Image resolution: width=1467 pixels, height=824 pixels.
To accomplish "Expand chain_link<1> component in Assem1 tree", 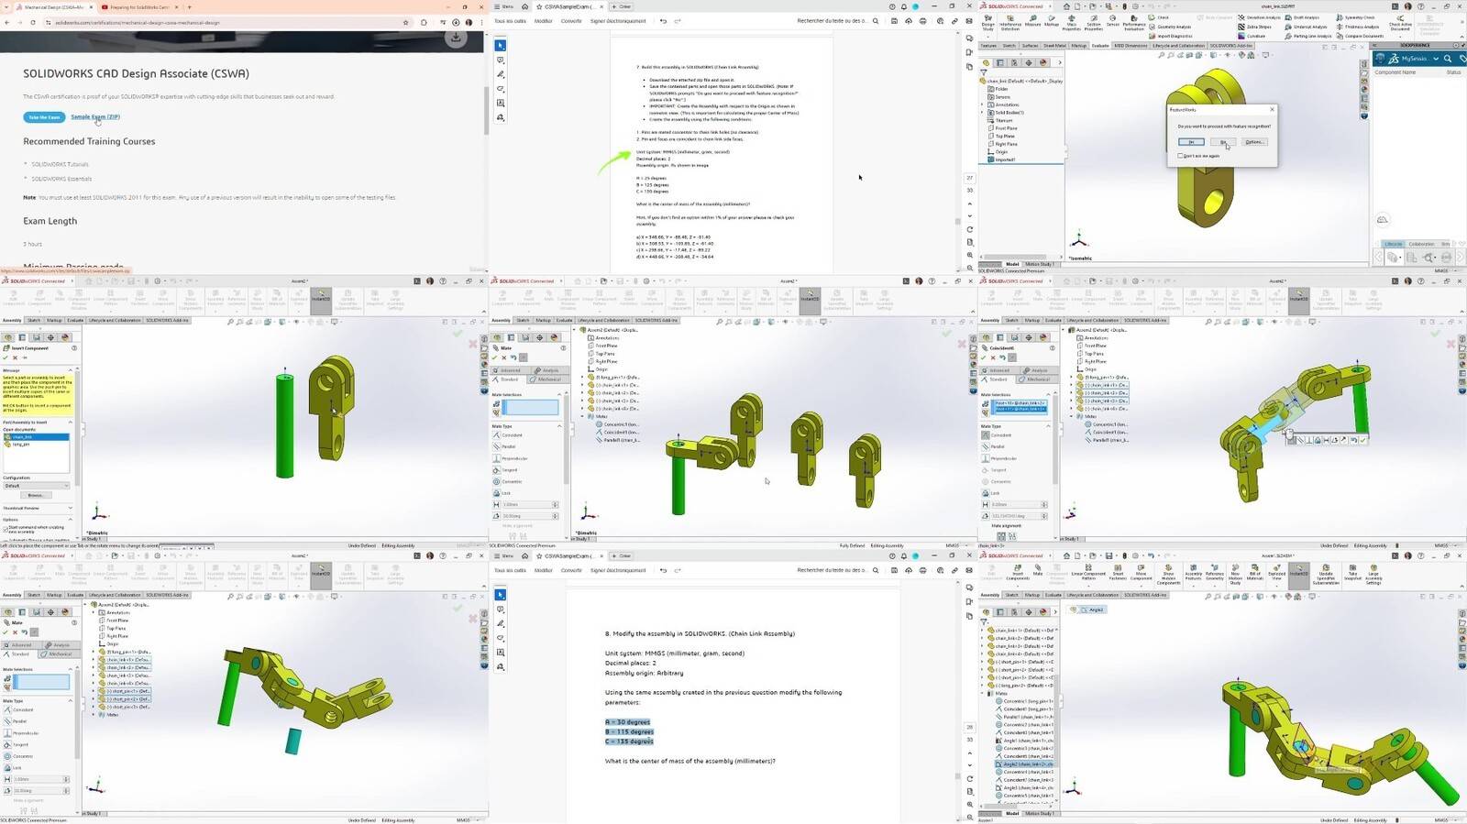I will tap(982, 630).
